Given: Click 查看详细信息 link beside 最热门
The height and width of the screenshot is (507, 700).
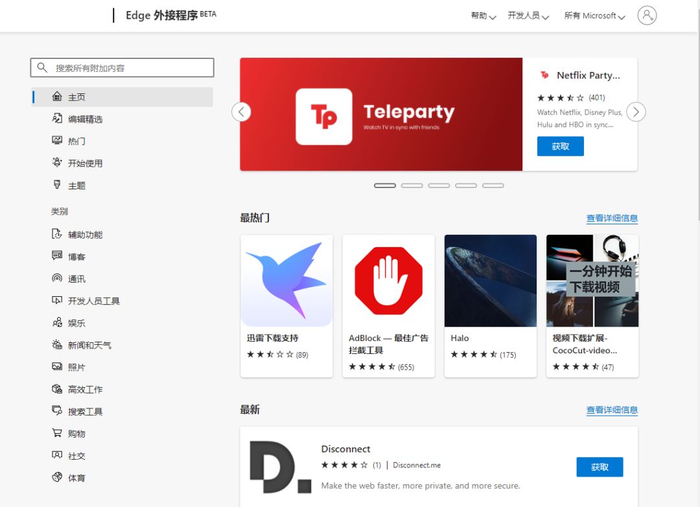Looking at the screenshot, I should click(612, 218).
